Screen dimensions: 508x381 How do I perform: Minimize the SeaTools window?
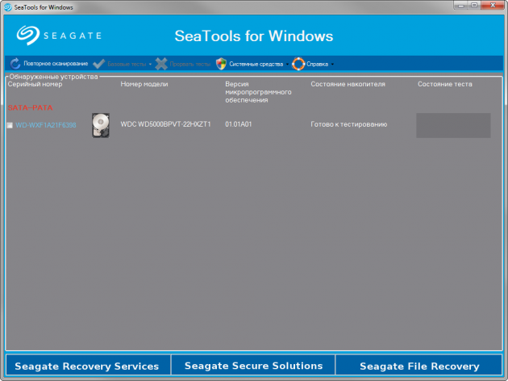[x=461, y=6]
